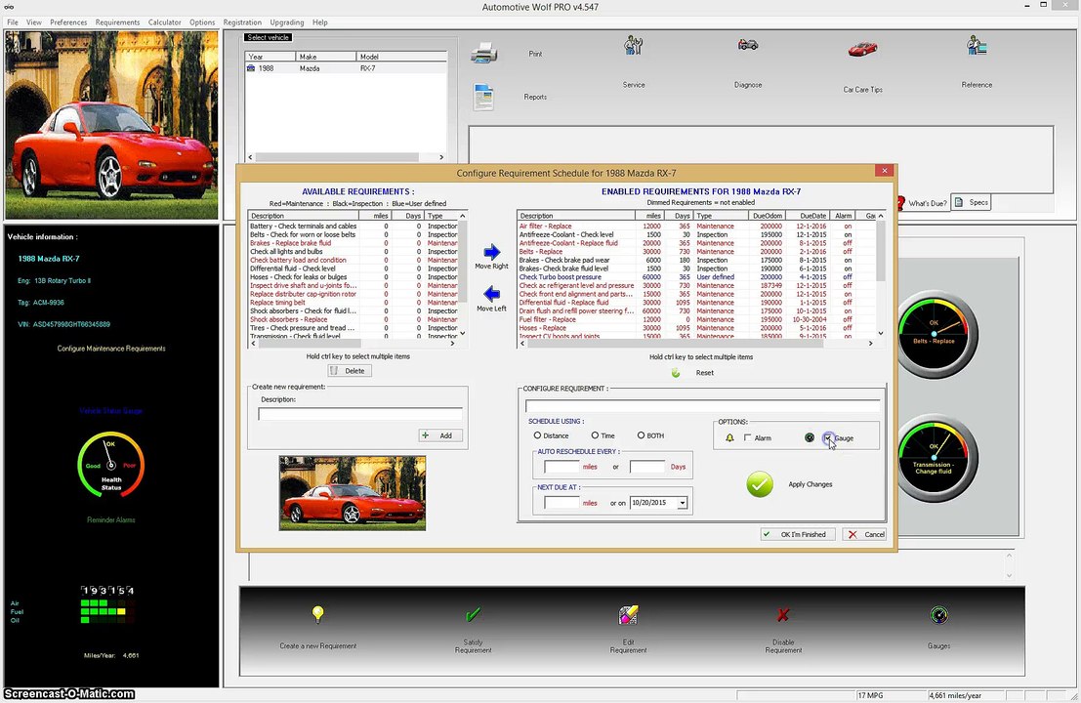
Task: Open the Calculator menu
Action: click(165, 22)
